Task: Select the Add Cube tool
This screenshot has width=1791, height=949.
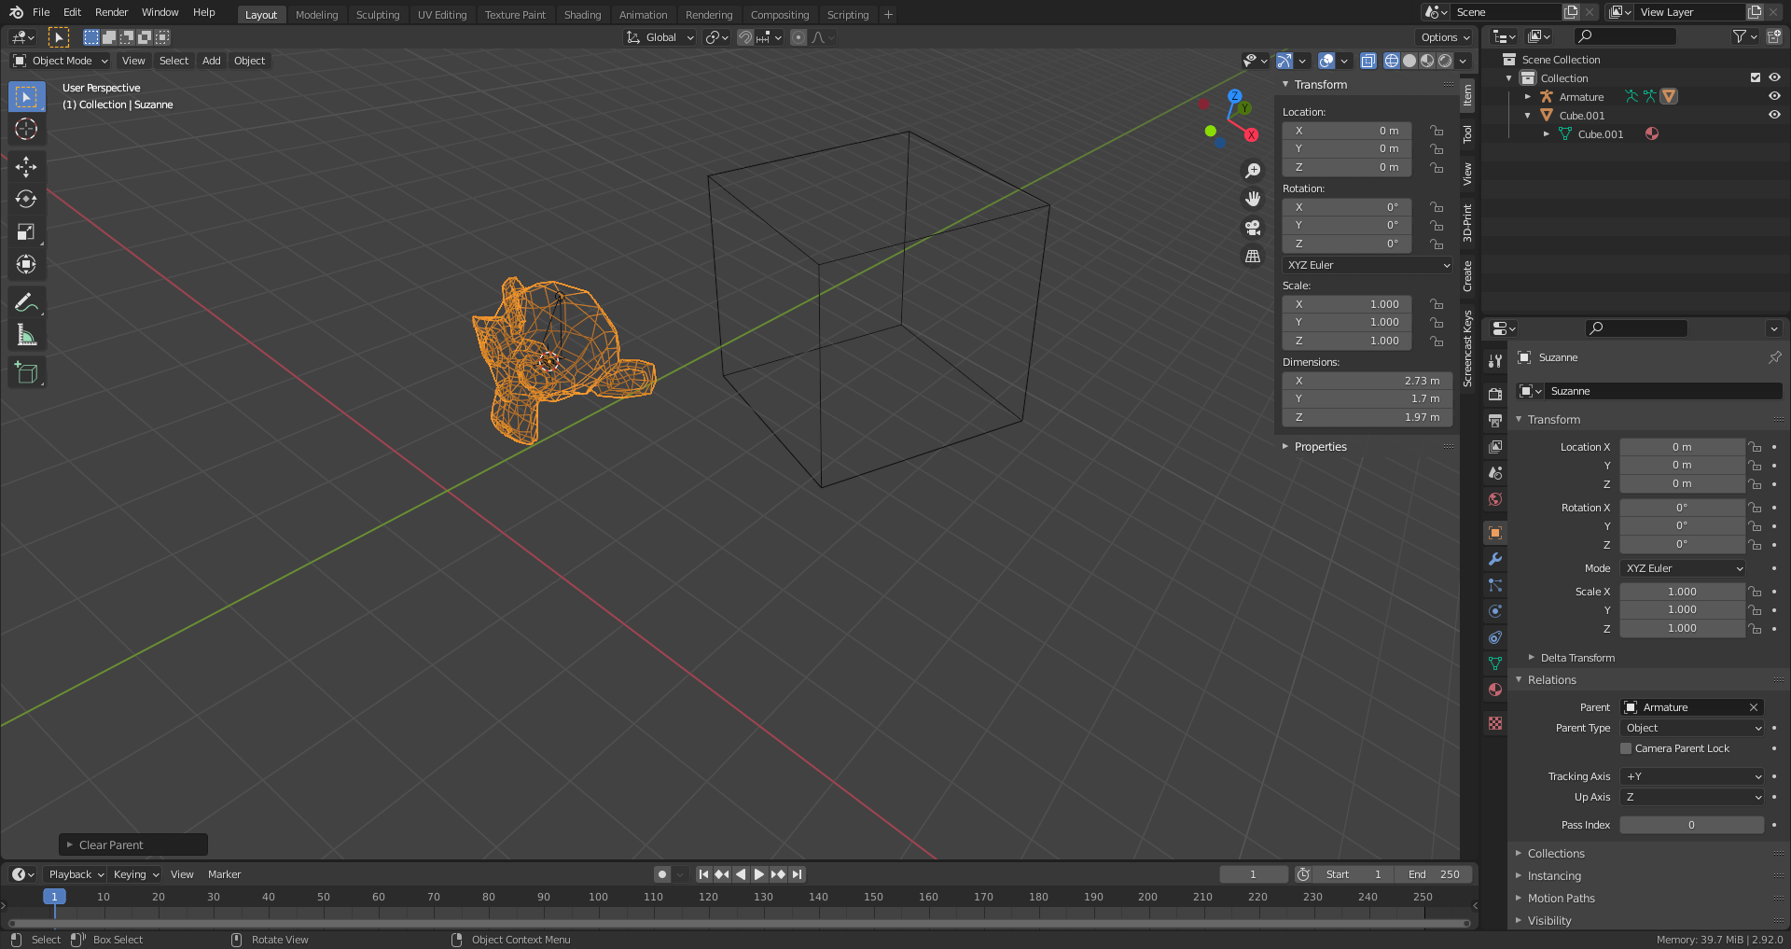Action: point(26,373)
